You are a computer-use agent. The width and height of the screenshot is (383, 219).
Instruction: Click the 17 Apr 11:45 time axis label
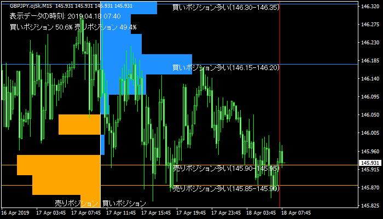pos(120,212)
